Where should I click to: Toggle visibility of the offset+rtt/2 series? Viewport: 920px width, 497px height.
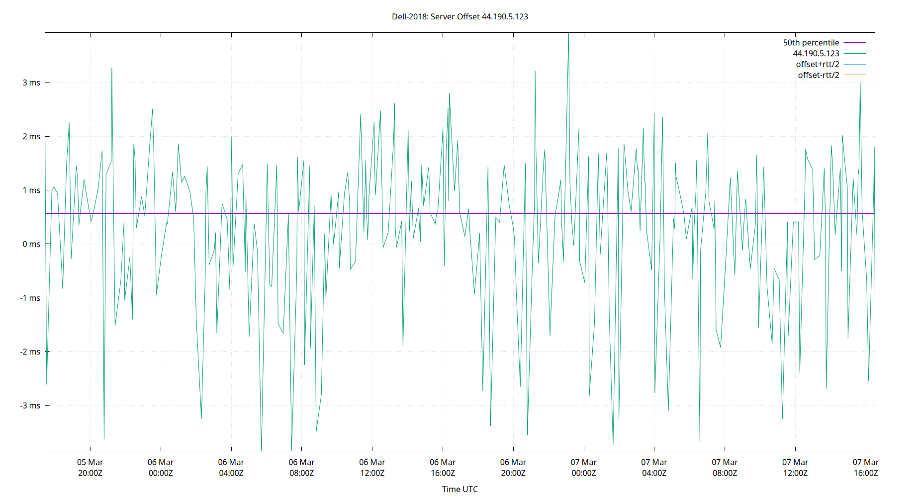[818, 64]
